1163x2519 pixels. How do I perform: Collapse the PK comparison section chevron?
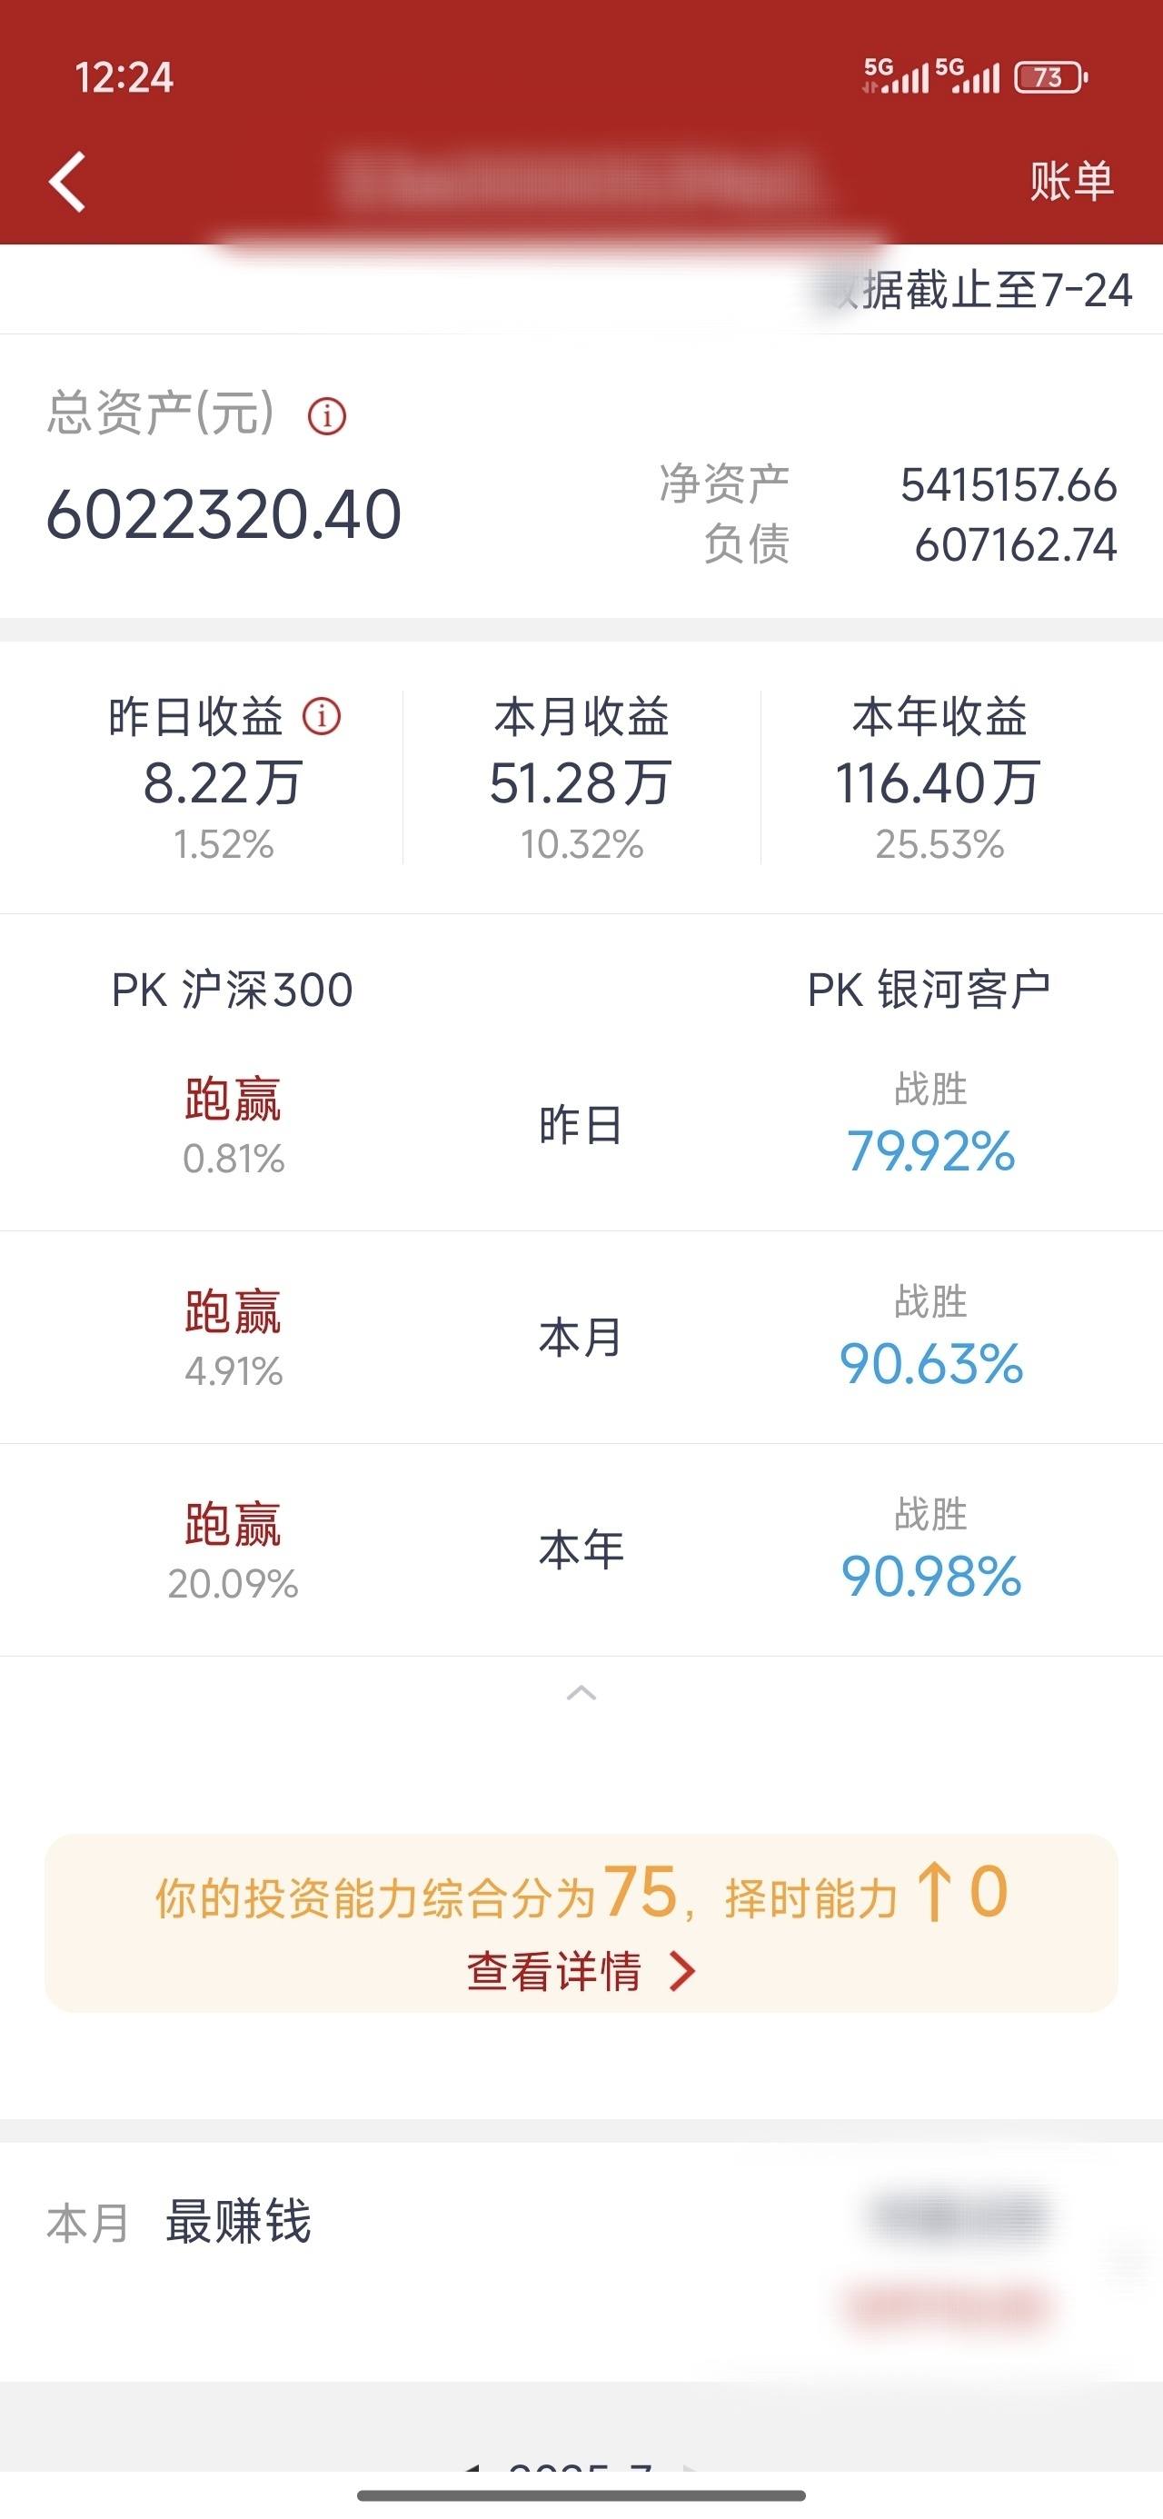[x=581, y=1693]
